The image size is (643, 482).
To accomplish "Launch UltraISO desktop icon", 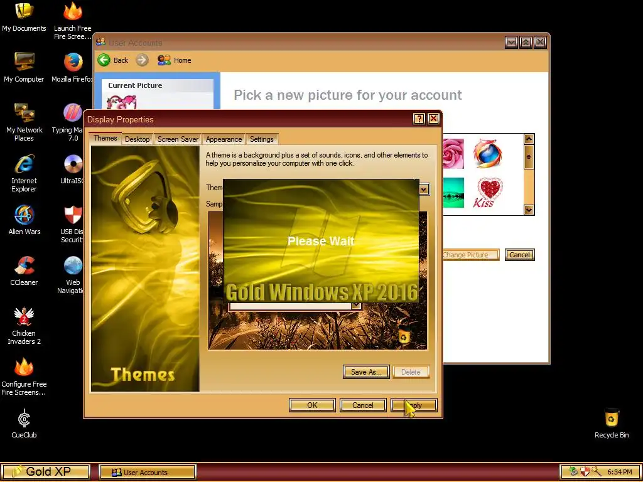I will click(72, 169).
